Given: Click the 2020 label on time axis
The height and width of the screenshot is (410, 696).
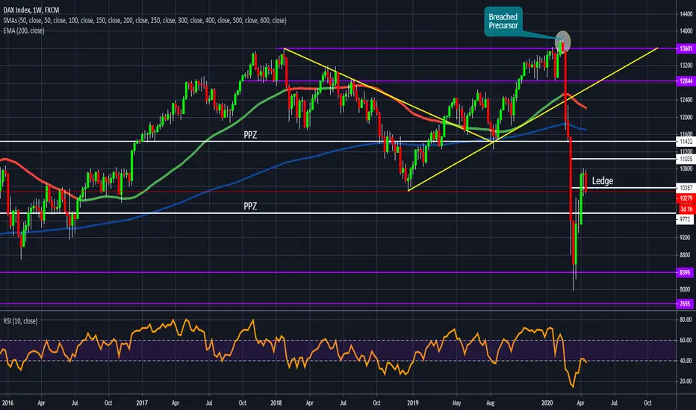Looking at the screenshot, I should coord(547,403).
